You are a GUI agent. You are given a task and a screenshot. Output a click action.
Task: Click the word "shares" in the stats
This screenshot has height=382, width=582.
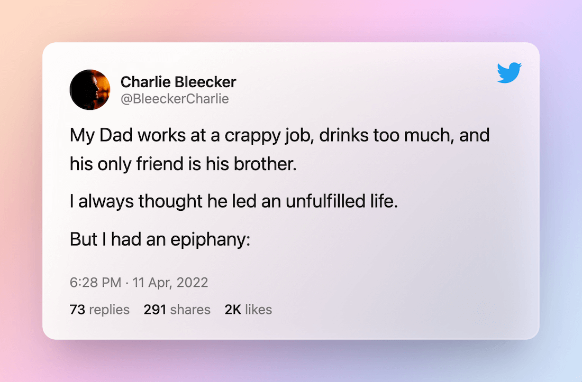click(190, 310)
